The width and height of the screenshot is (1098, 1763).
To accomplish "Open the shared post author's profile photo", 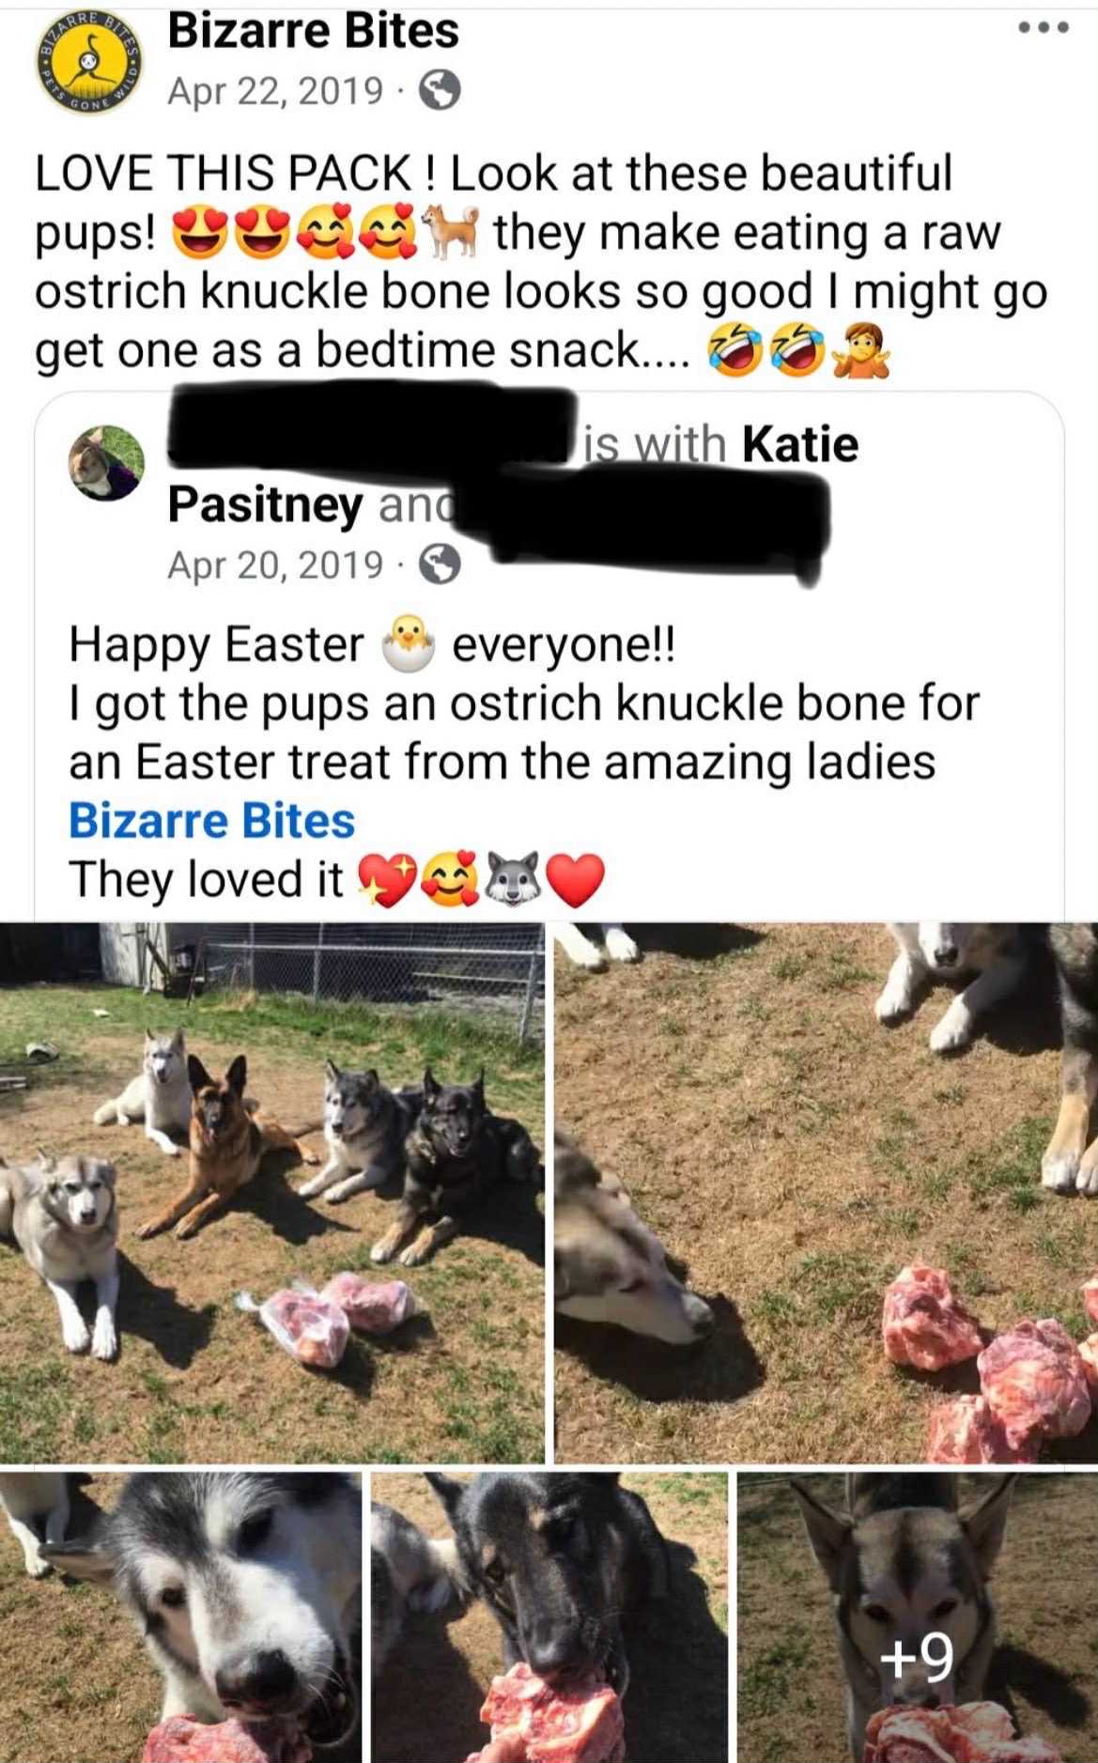I will coord(107,463).
